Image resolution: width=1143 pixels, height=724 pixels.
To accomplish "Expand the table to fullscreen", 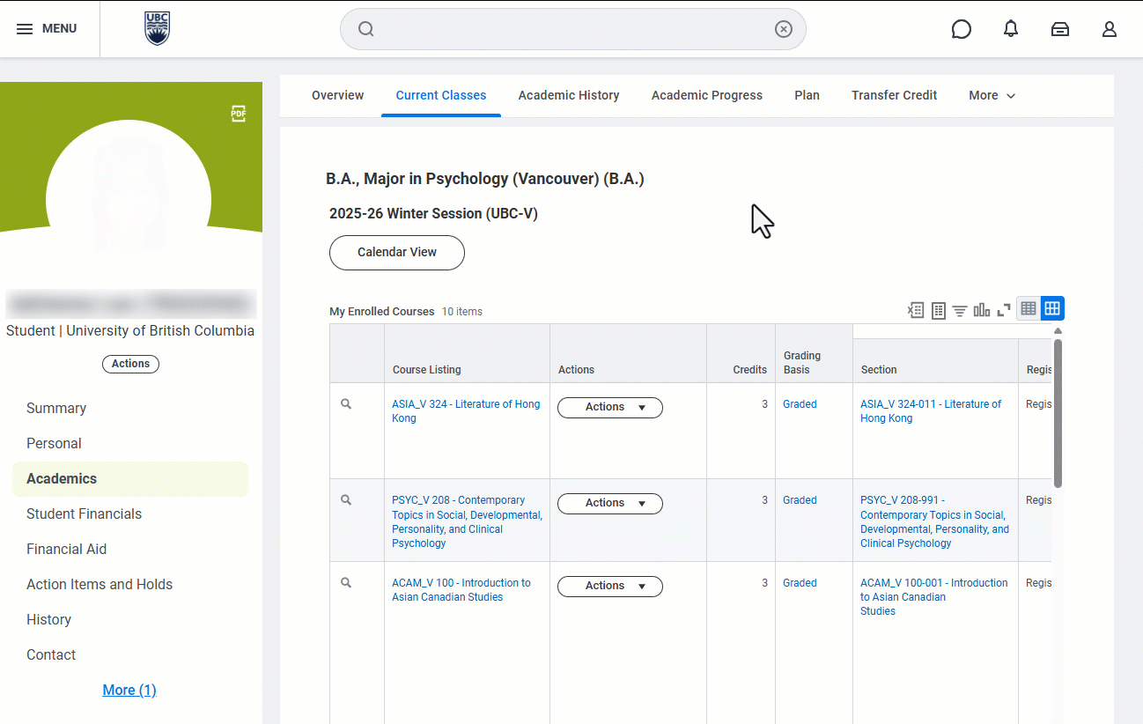I will tap(1003, 310).
